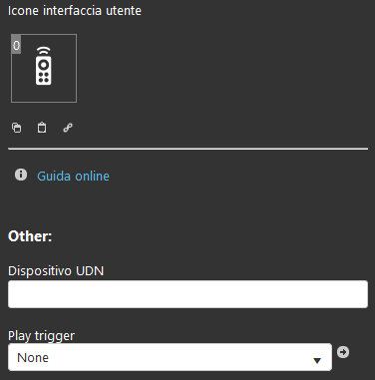
Task: Click the Wi-Fi signal waves above the remote
Action: pyautogui.click(x=44, y=51)
